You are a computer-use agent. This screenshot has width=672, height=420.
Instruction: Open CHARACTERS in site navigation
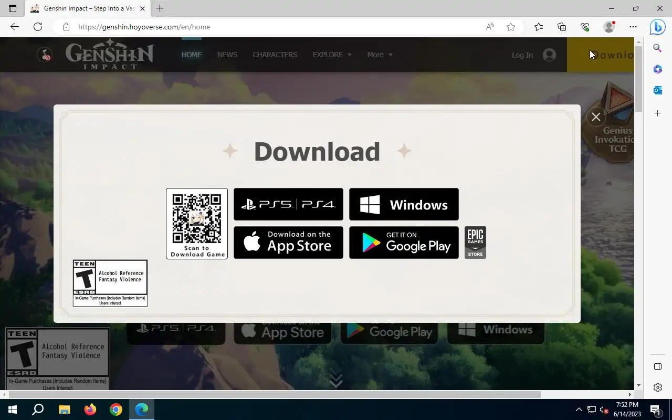[275, 55]
